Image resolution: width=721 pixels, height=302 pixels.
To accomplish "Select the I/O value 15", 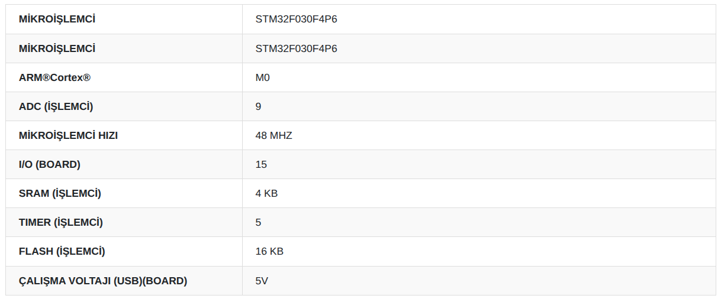I will pos(261,164).
